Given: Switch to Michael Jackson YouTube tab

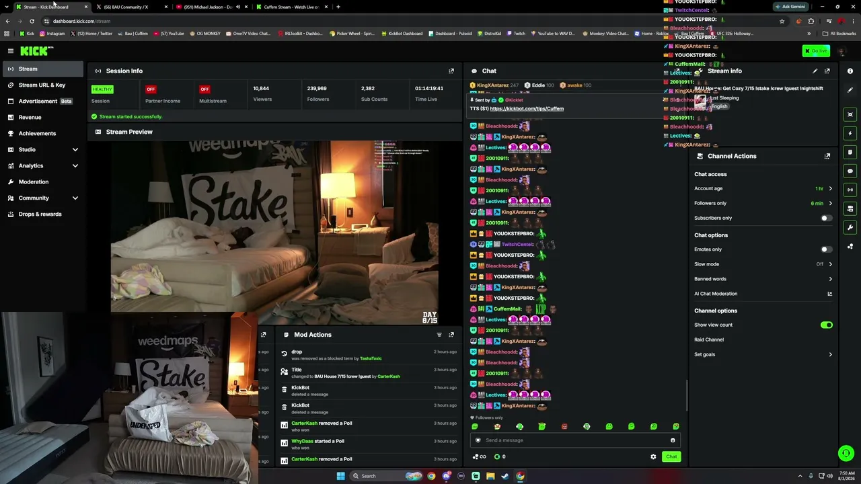Looking at the screenshot, I should click(211, 7).
